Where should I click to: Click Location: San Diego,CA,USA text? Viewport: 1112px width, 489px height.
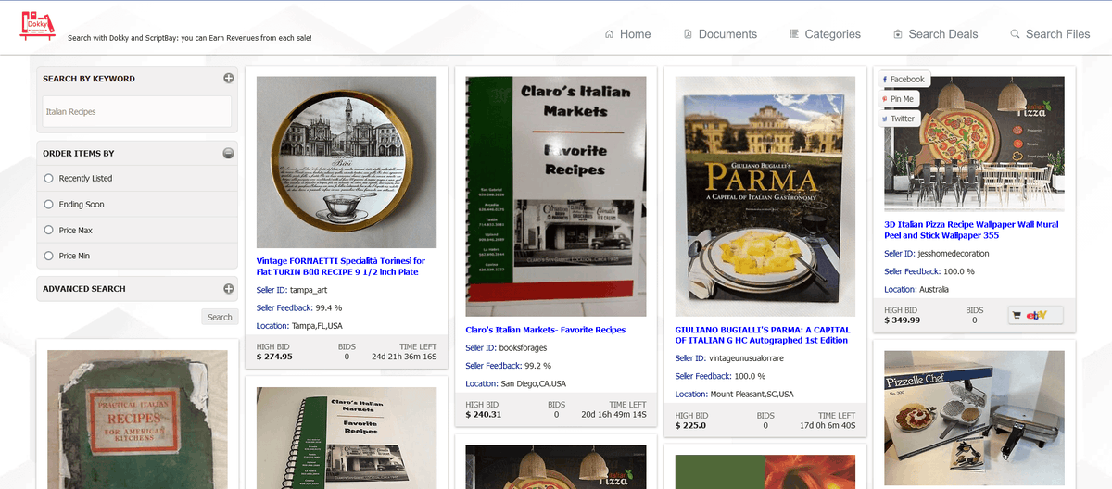coord(516,383)
